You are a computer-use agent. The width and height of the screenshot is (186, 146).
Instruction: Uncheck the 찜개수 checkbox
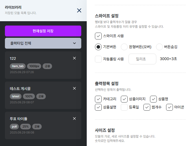pos(147,107)
